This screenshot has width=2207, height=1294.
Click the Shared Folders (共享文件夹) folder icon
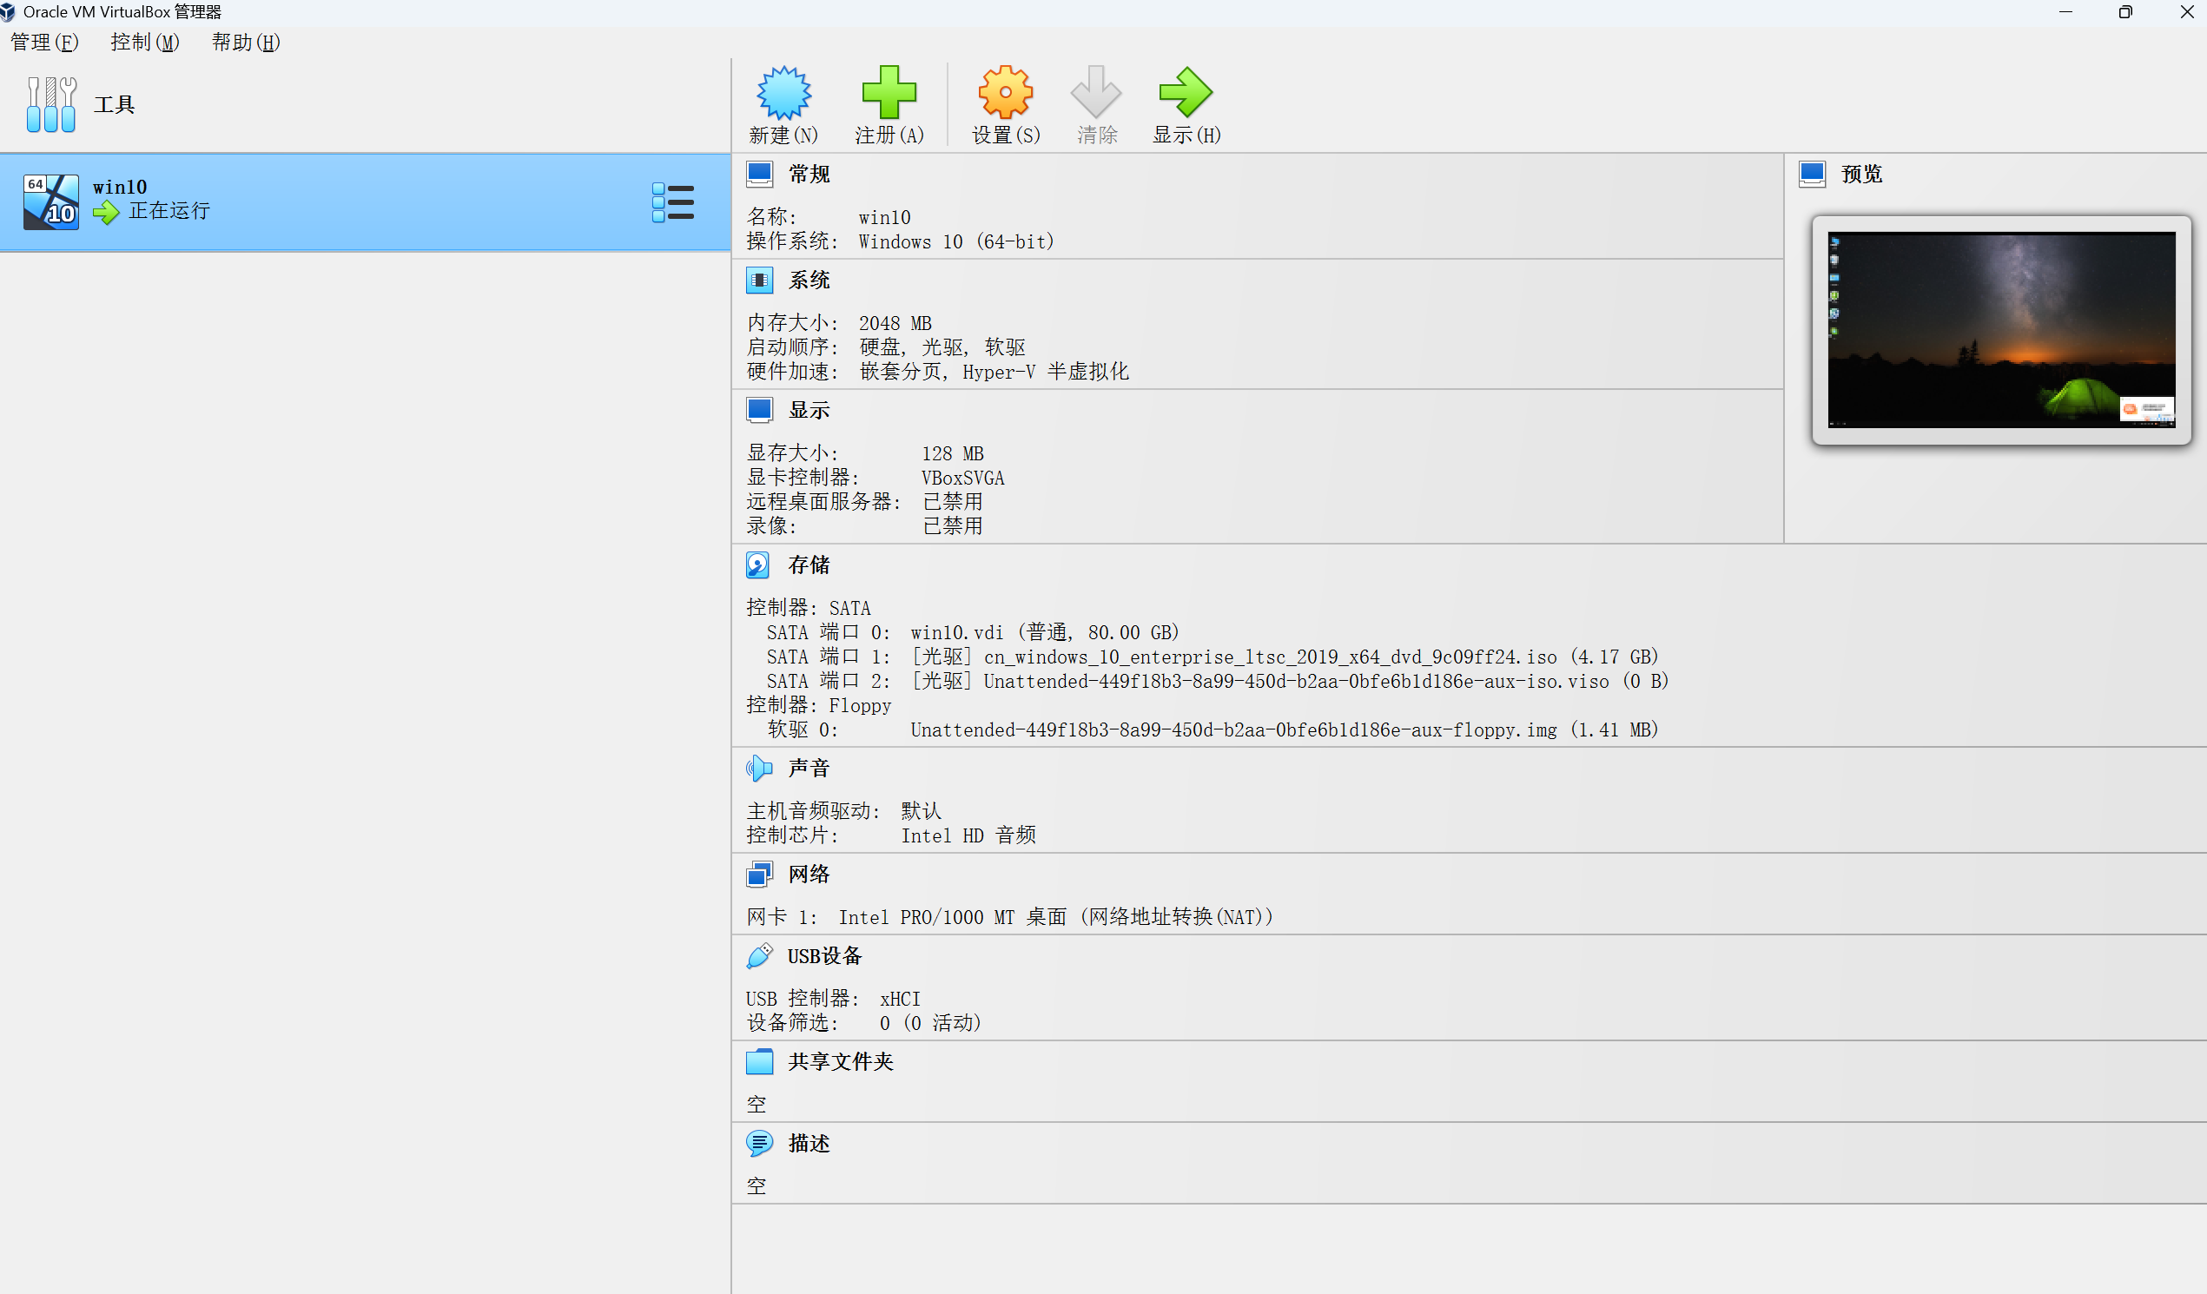(x=759, y=1062)
